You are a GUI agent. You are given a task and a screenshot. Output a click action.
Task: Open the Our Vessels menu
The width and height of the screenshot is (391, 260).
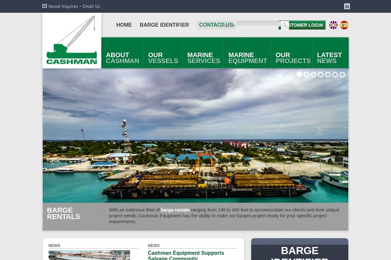(x=163, y=53)
